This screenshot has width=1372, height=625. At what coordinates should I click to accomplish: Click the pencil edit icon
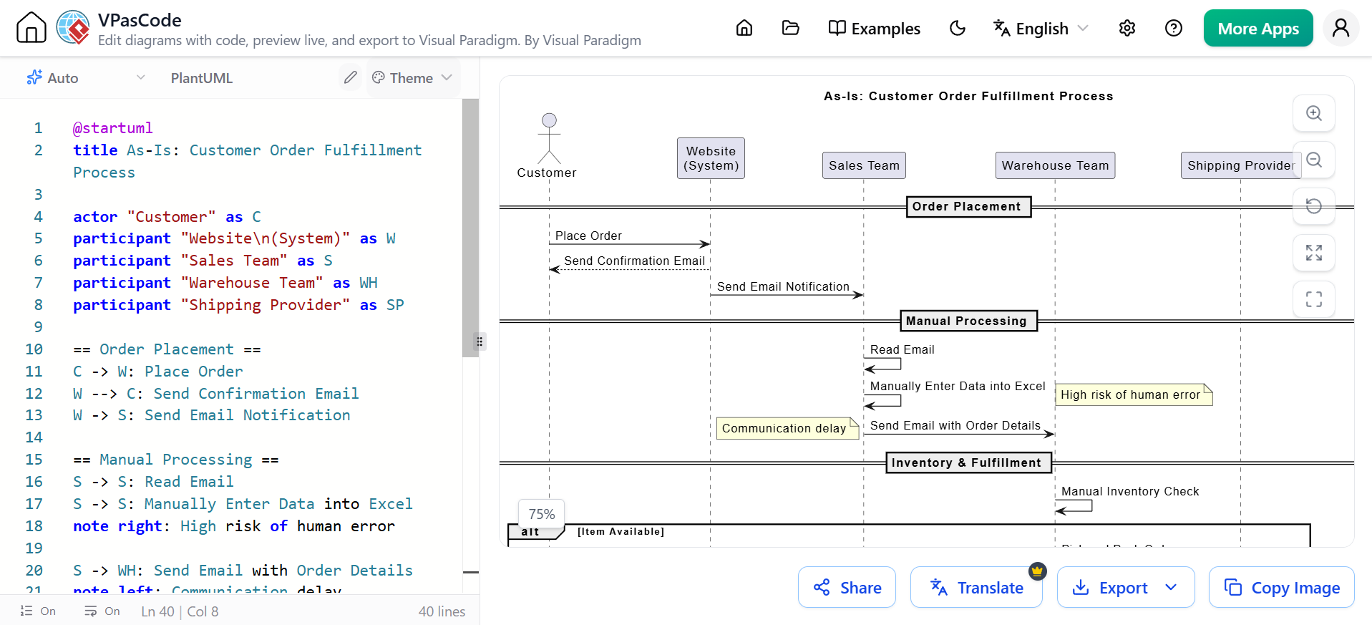(x=350, y=77)
